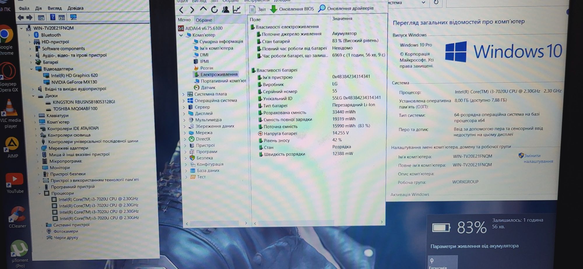Image resolution: width=583 pixels, height=269 pixels.
Task: Click the AIDA64 refresh icon
Action: pos(214,10)
